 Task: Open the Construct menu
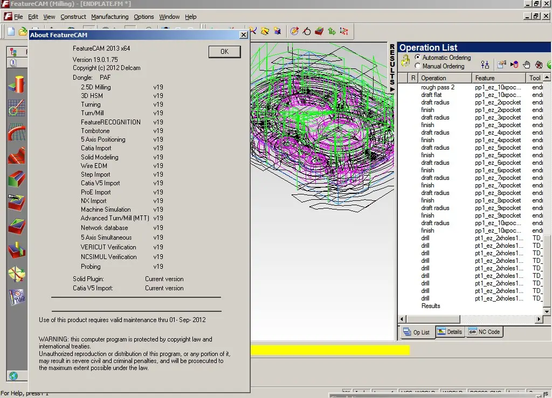tap(73, 17)
